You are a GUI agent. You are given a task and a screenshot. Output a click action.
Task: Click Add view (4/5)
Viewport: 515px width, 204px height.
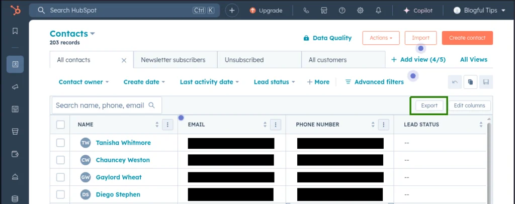pos(418,60)
